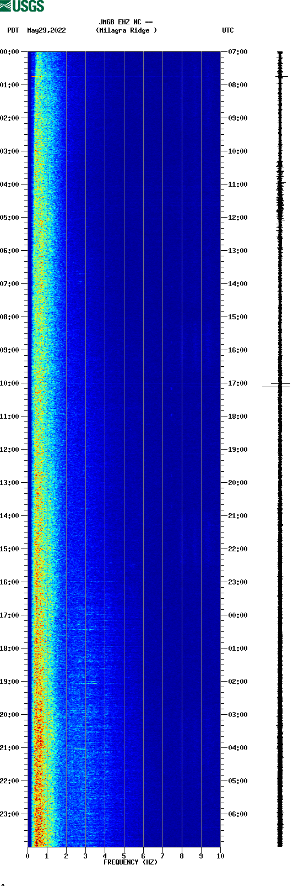Click the date 'May29,2022'
Image resolution: width=304 pixels, height=891 pixels.
tap(46, 30)
